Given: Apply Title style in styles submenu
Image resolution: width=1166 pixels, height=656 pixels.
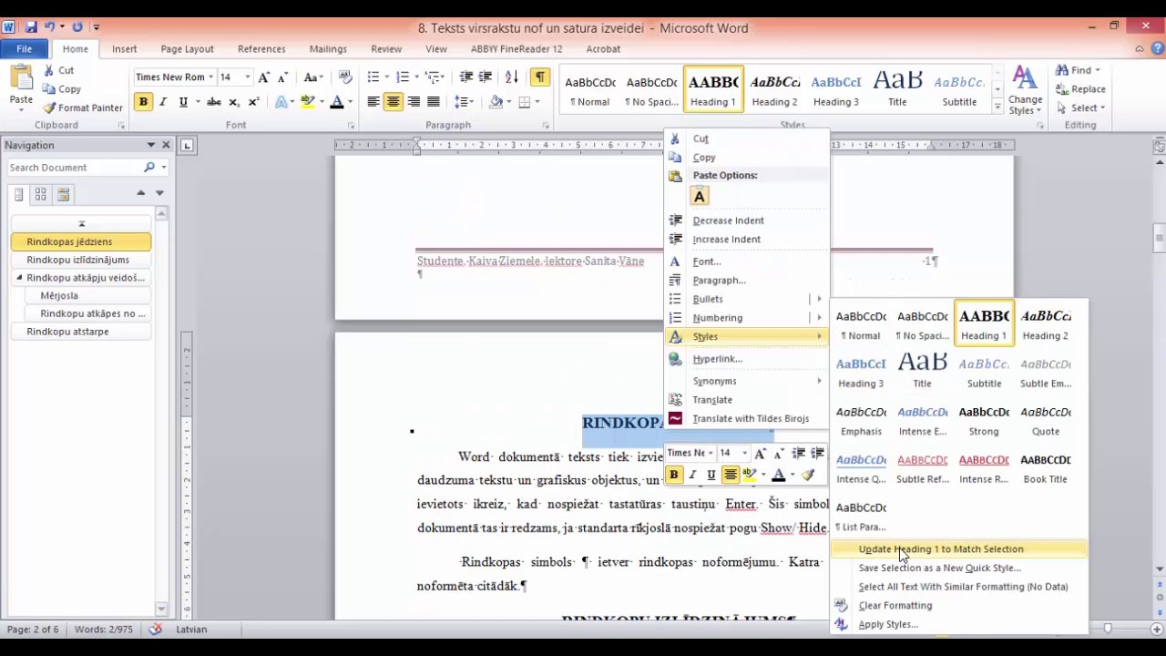Looking at the screenshot, I should [922, 371].
